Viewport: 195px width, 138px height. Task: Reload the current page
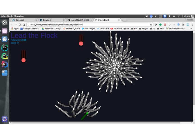pos(20,25)
